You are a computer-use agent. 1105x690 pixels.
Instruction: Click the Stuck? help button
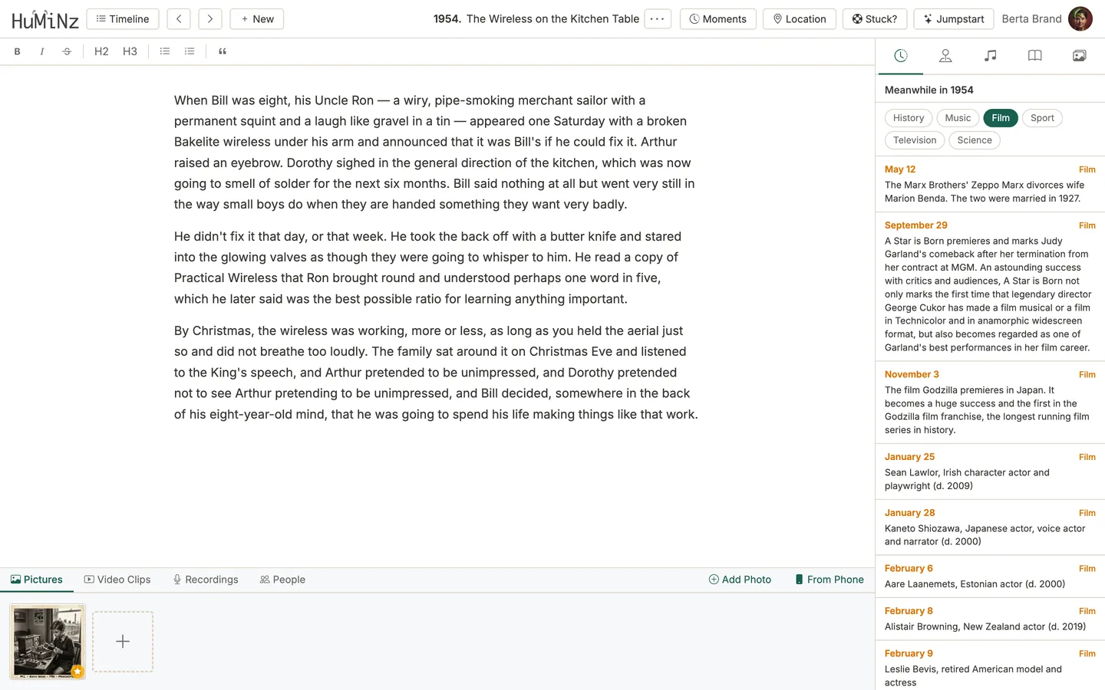[x=875, y=19]
